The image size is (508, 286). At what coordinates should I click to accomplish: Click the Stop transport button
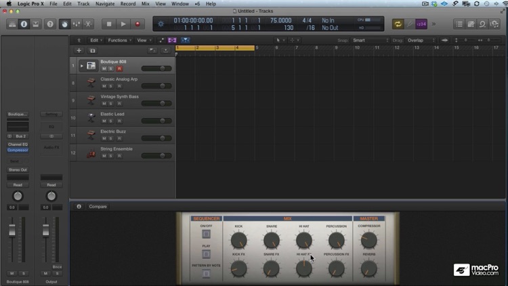pyautogui.click(x=109, y=24)
